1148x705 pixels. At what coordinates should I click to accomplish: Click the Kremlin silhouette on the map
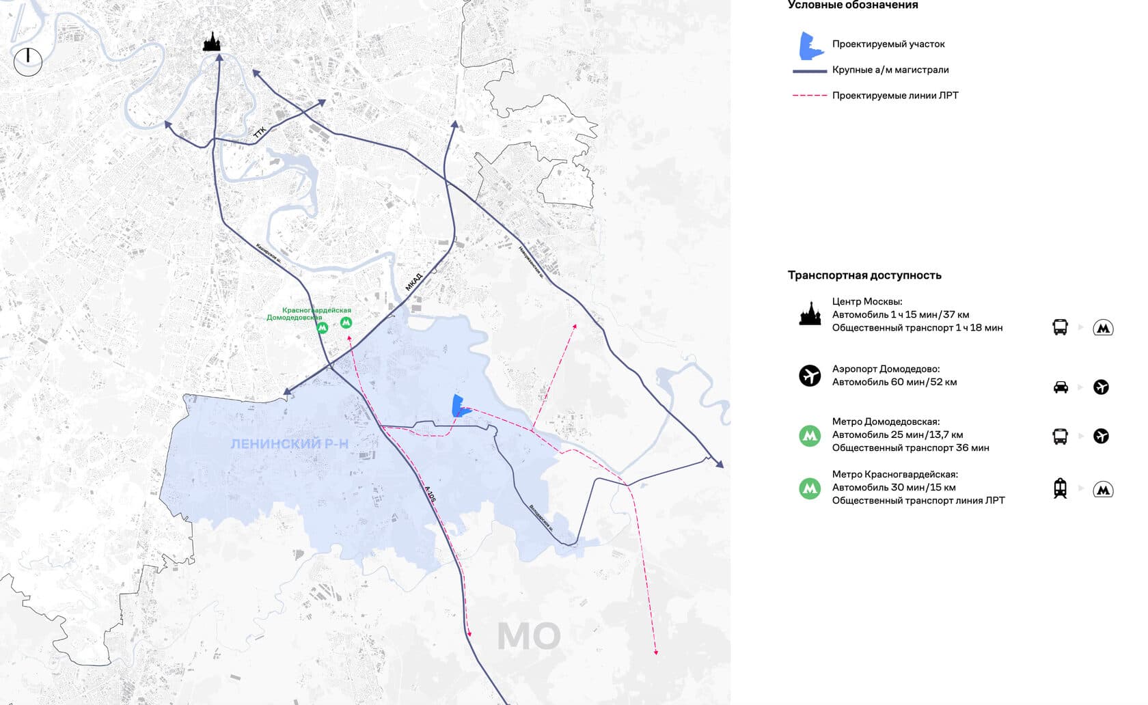click(x=213, y=42)
